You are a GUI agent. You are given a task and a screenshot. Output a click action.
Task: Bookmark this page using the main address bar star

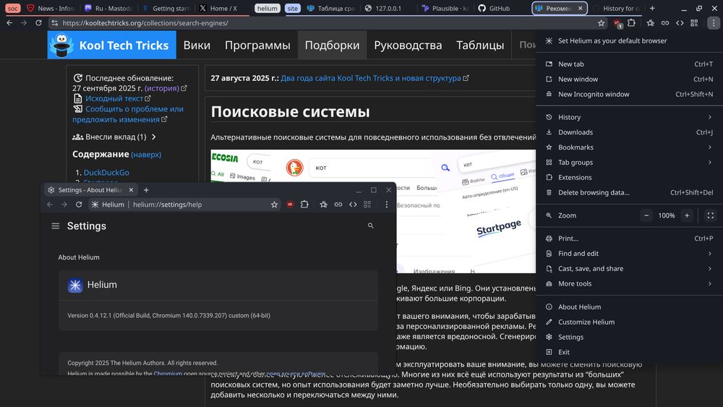click(601, 22)
